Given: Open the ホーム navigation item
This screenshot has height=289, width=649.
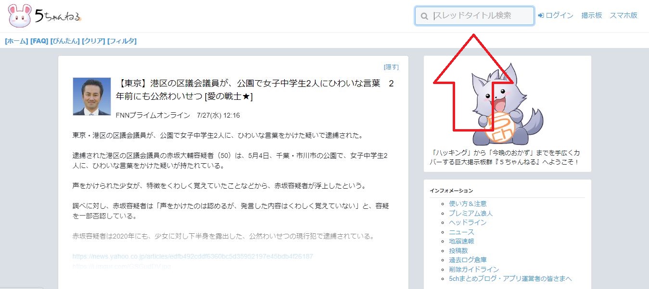Looking at the screenshot, I should (x=15, y=41).
